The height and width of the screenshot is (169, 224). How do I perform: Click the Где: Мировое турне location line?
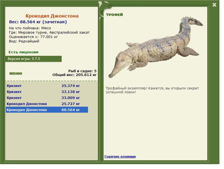coord(49,32)
